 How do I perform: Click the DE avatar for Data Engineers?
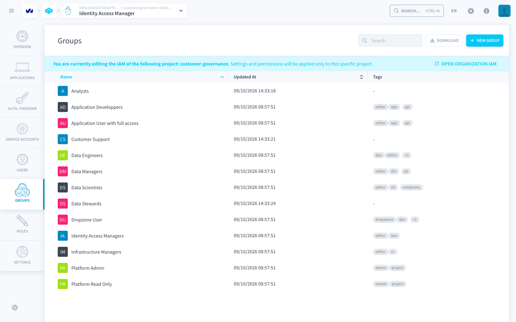(x=63, y=155)
